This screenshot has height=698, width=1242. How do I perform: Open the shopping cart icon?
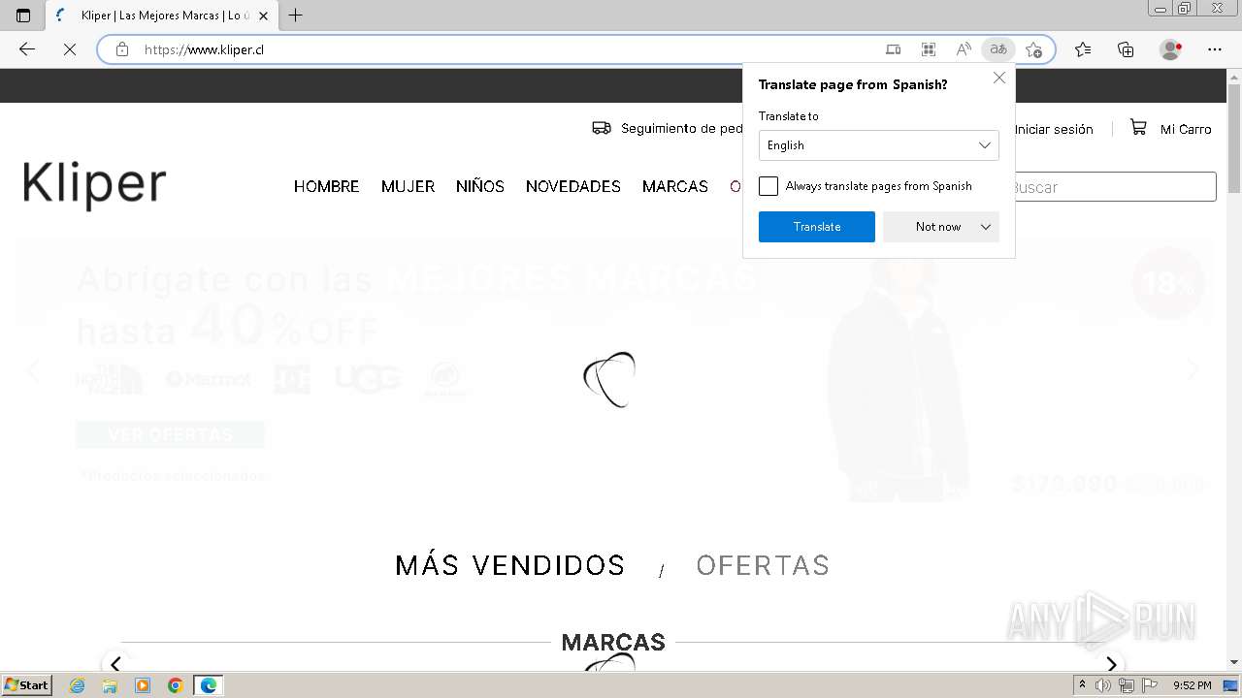pyautogui.click(x=1138, y=128)
